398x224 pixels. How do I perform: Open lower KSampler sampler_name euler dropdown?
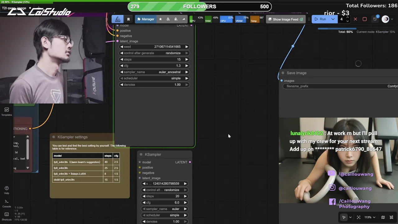coord(165,209)
